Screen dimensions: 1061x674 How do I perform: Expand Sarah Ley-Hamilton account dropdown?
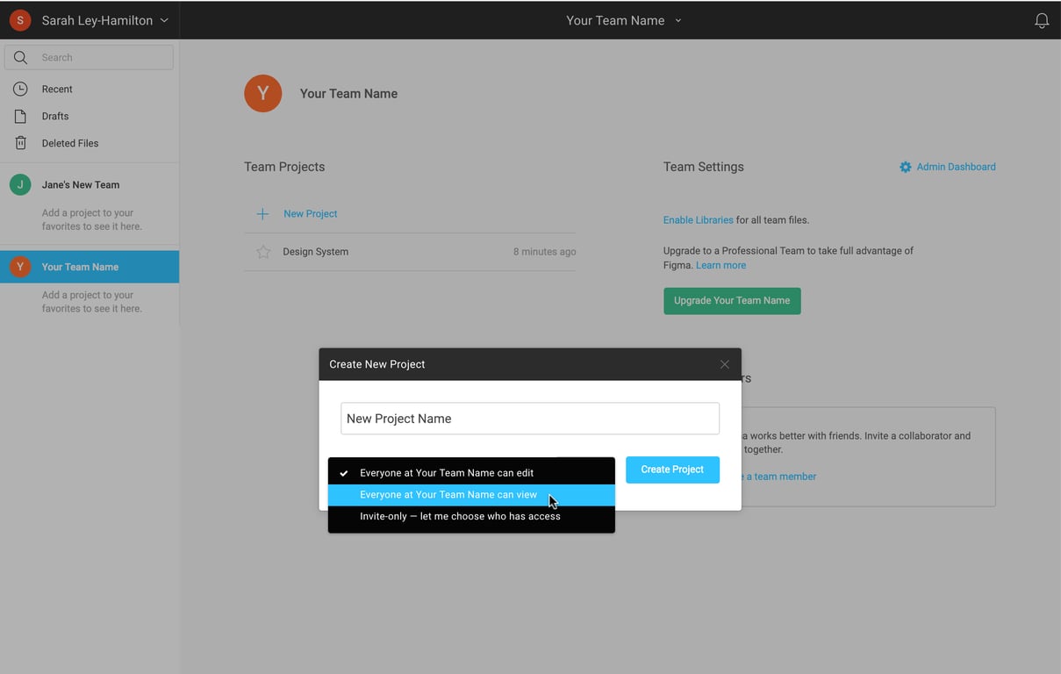point(164,20)
